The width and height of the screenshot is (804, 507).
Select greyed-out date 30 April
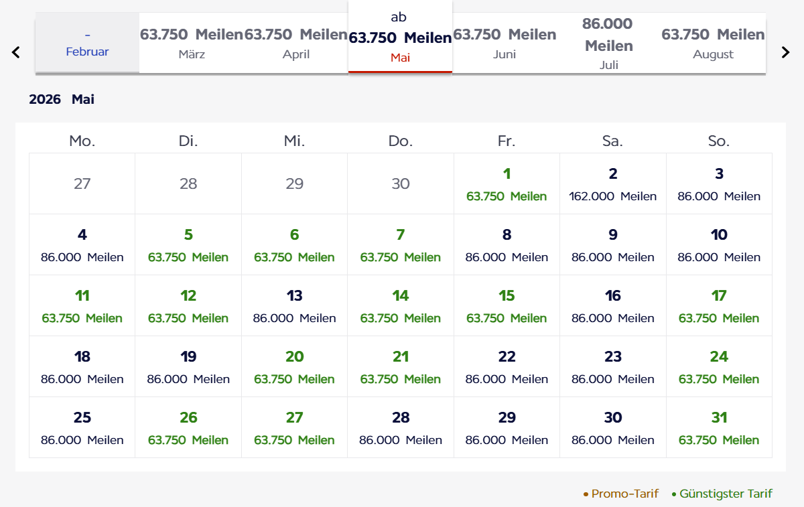click(x=400, y=184)
